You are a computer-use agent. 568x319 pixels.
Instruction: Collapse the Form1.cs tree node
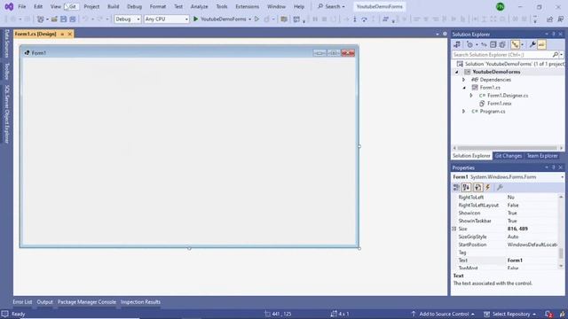(464, 88)
